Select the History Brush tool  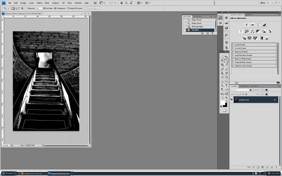227,73
